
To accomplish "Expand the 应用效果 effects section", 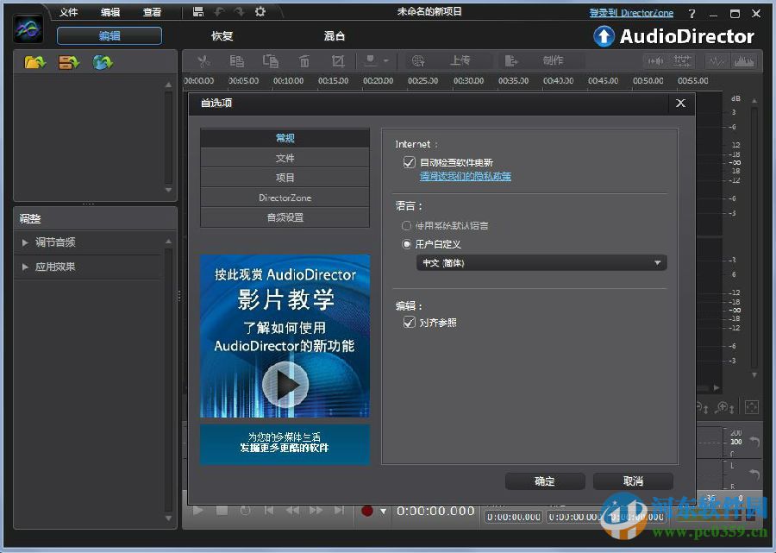I will (x=52, y=267).
